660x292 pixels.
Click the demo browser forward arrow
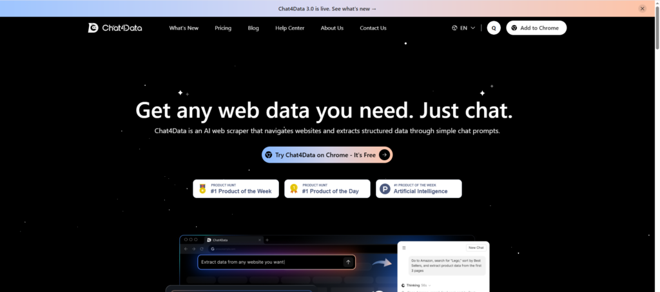tap(193, 249)
